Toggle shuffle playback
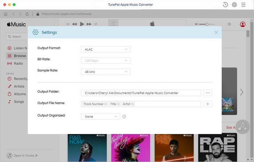This screenshot has width=254, height=162. pos(67,24)
